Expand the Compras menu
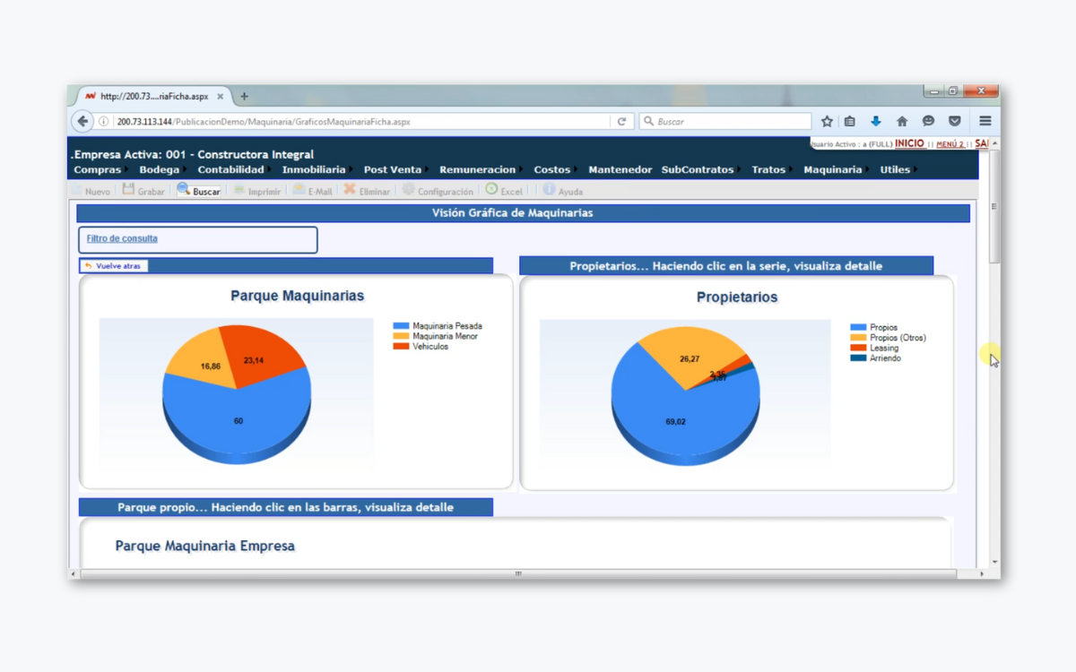 pyautogui.click(x=97, y=169)
